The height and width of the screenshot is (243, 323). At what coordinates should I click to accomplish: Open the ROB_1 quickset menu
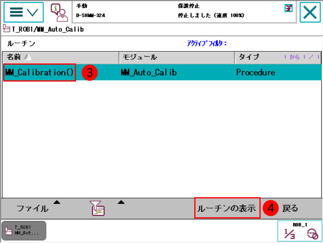point(300,231)
